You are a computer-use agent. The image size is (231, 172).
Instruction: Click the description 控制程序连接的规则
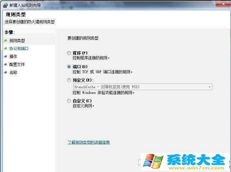point(91,58)
